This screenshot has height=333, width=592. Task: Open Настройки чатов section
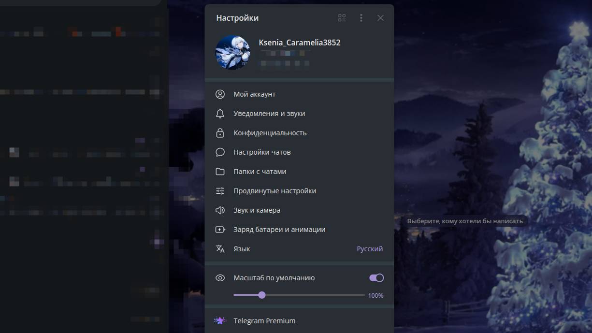(299, 152)
